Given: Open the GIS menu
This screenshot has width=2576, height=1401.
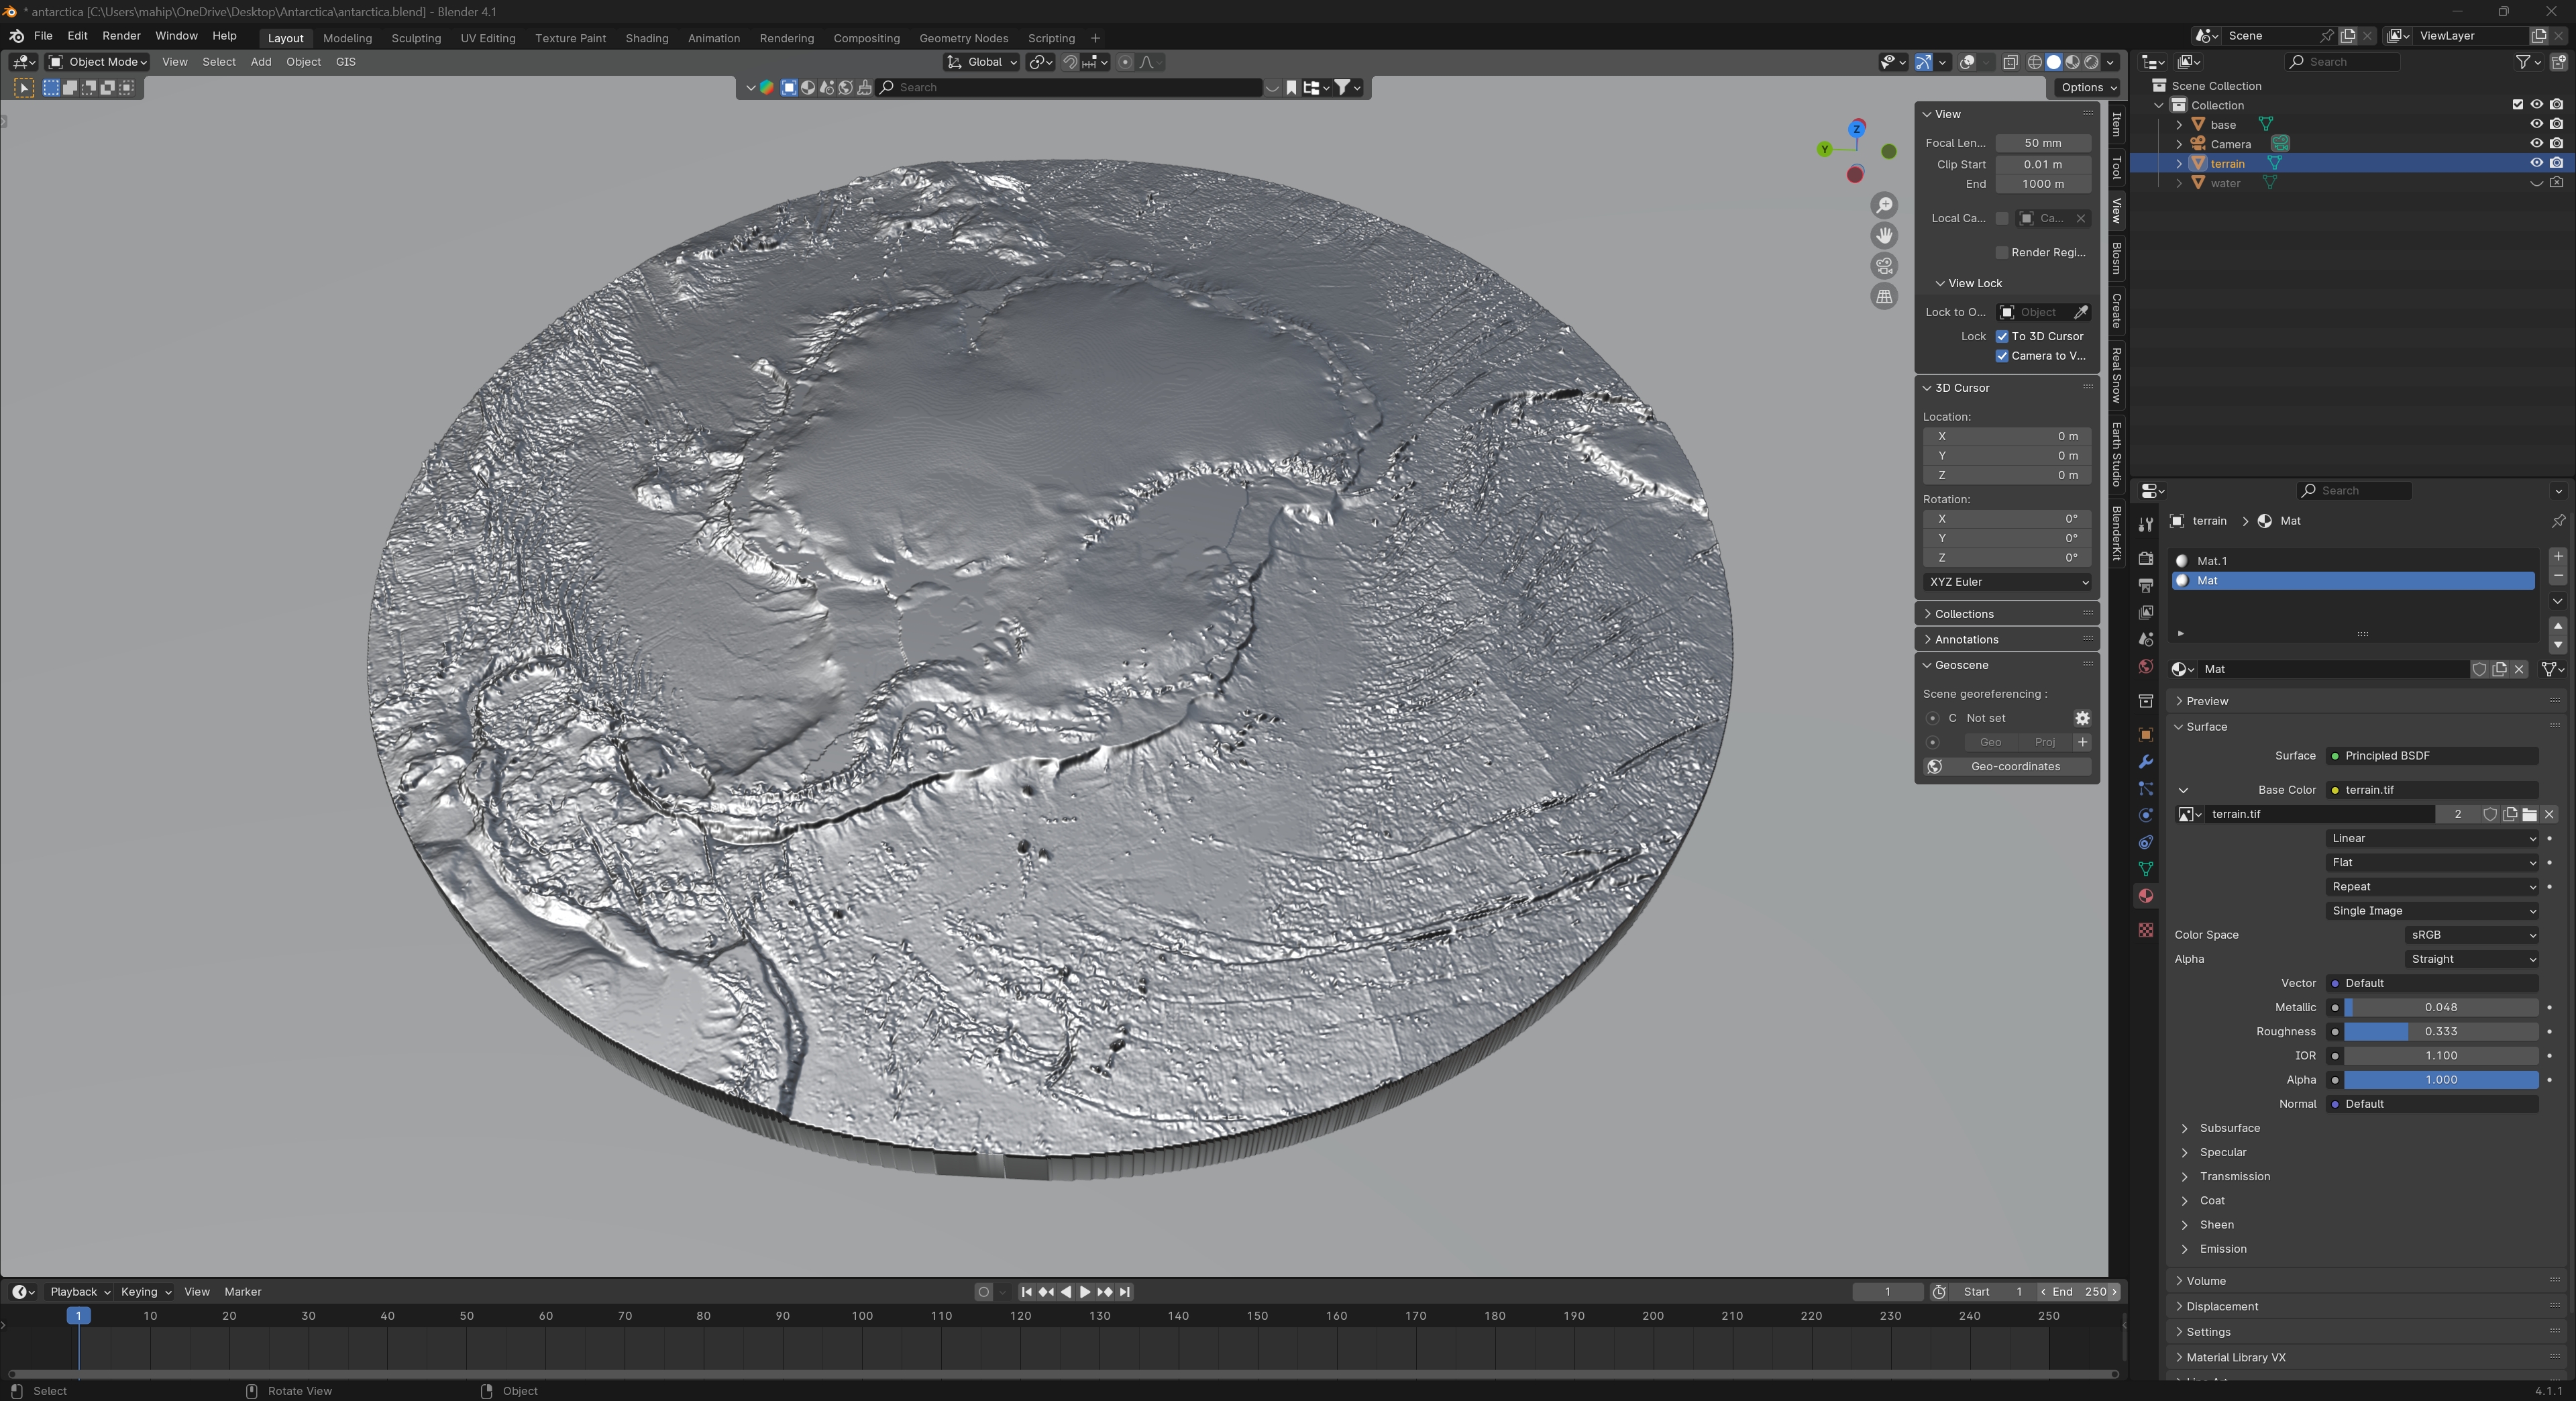Looking at the screenshot, I should click(345, 62).
